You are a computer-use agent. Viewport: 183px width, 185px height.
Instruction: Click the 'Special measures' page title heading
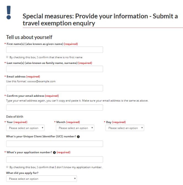(100, 20)
